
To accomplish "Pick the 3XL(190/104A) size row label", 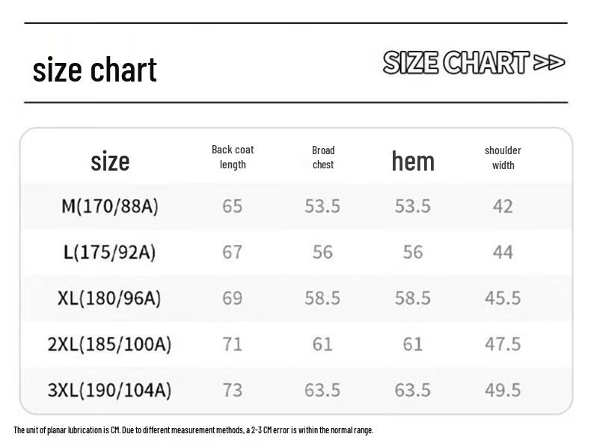I will 109,390.
